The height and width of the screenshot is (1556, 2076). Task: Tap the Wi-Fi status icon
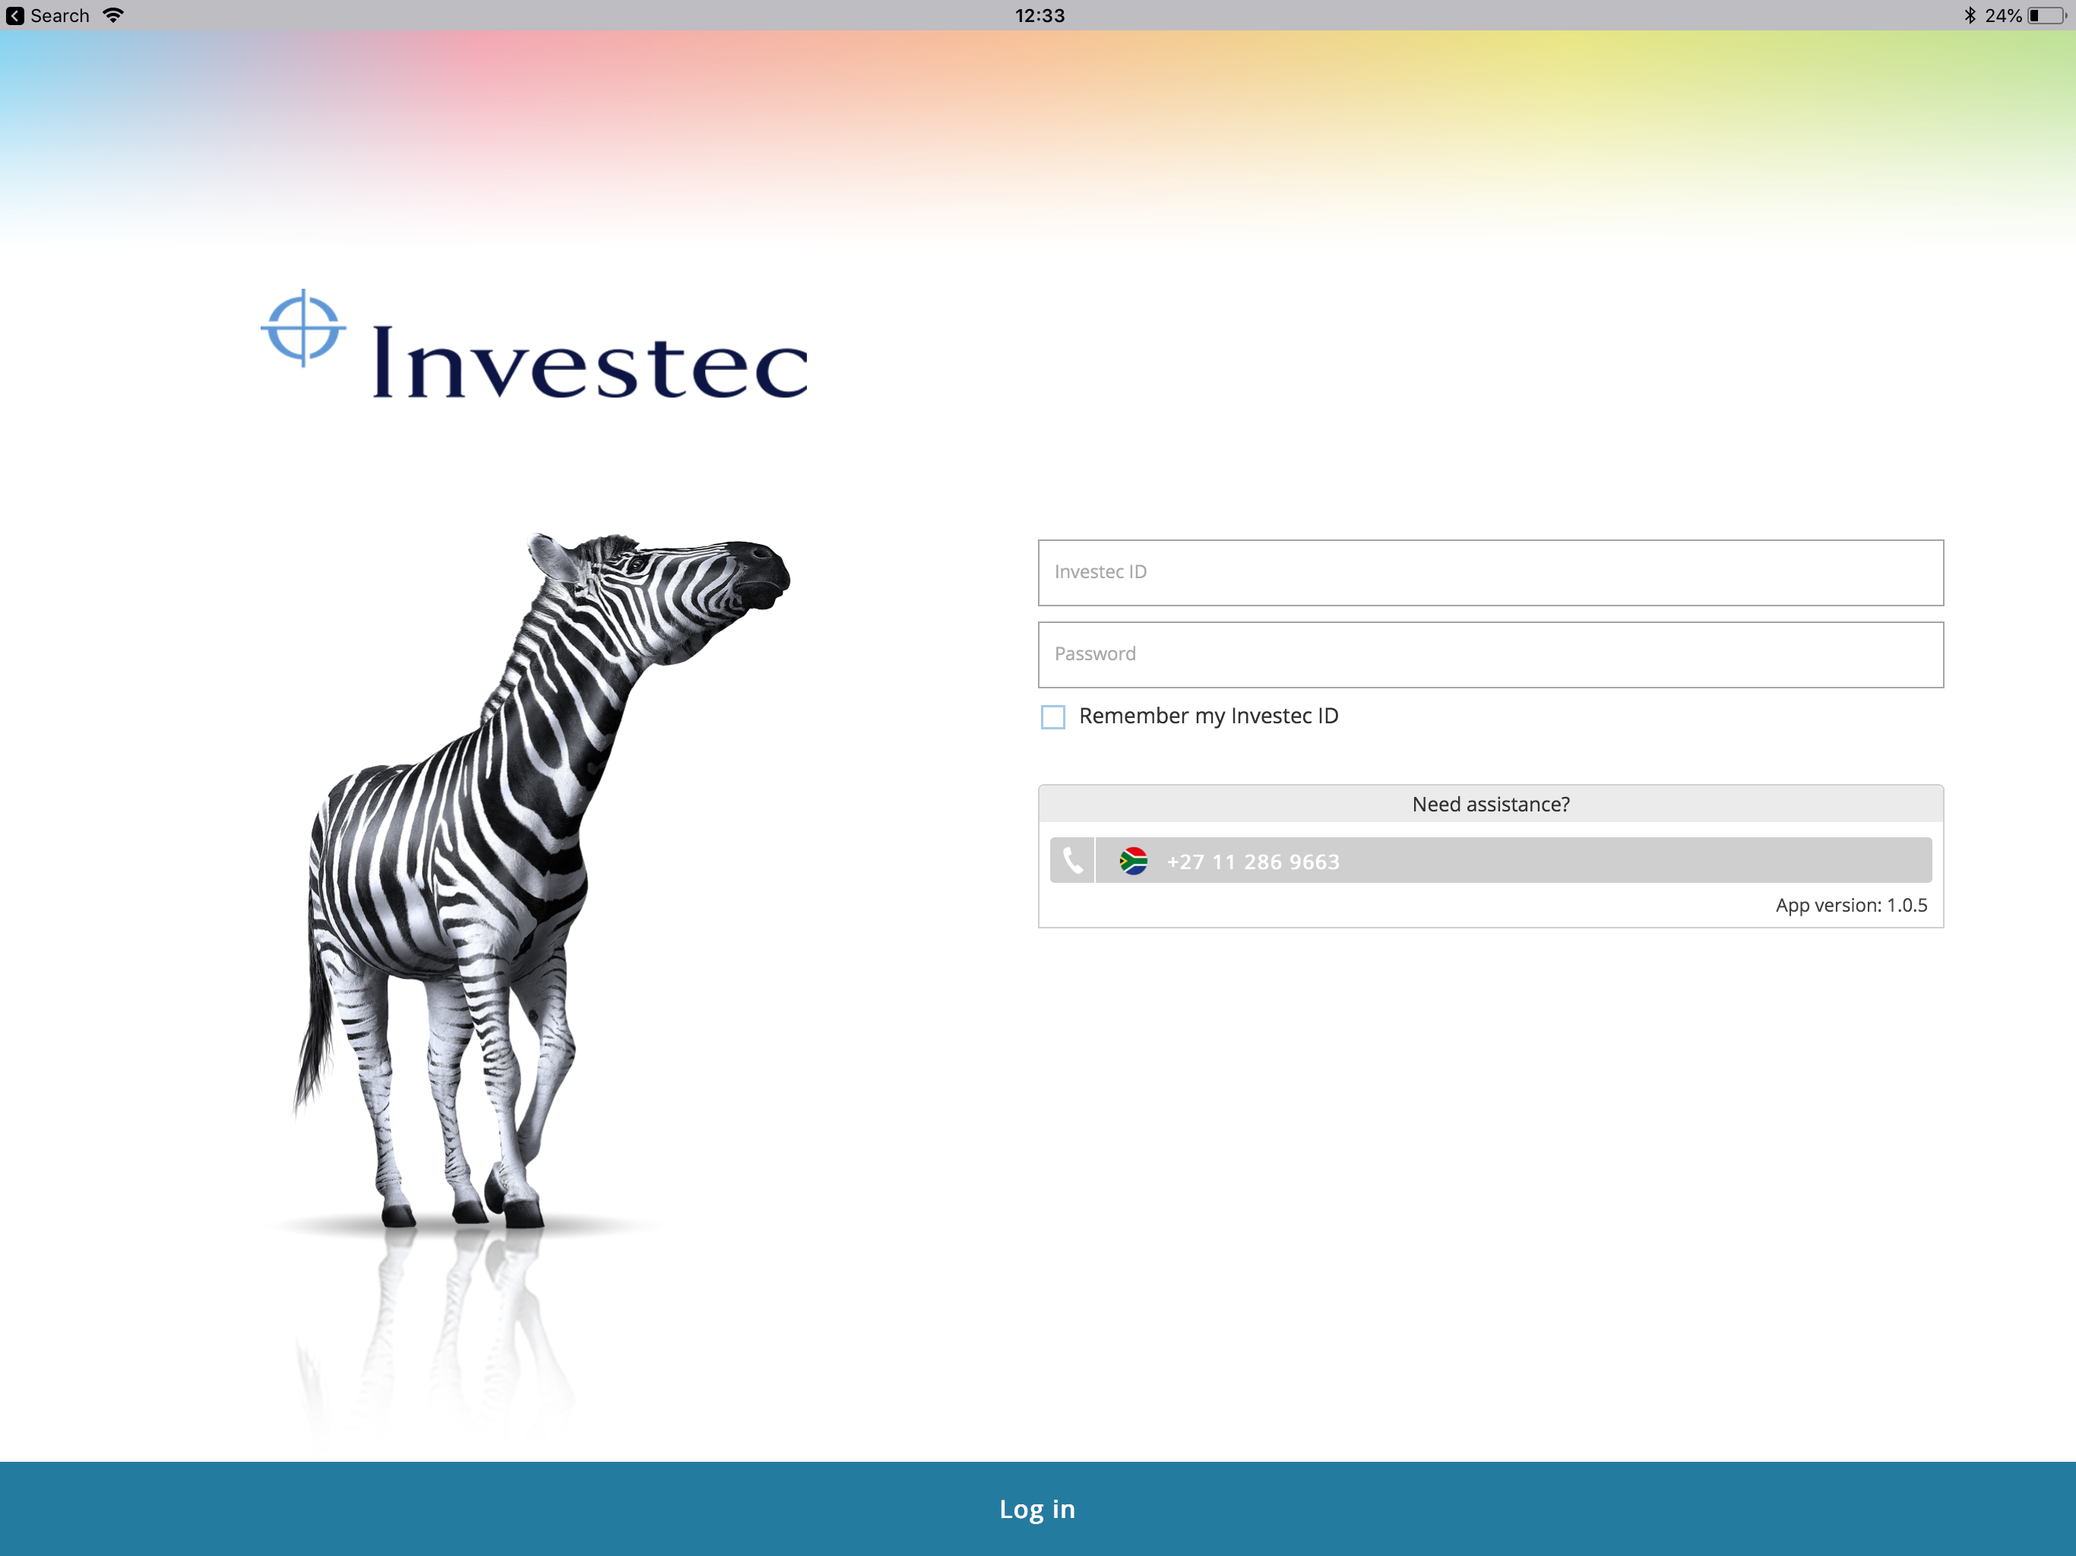coord(113,15)
